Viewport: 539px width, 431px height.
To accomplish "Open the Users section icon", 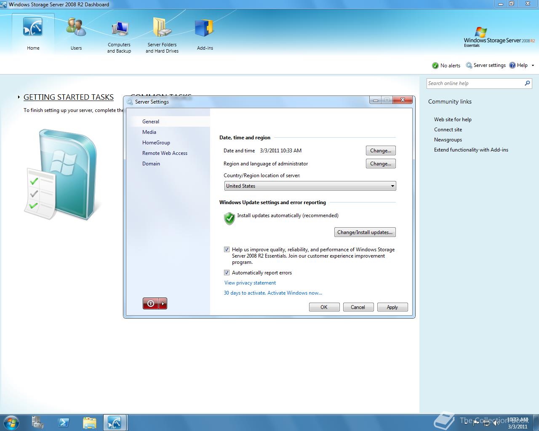I will (x=76, y=27).
